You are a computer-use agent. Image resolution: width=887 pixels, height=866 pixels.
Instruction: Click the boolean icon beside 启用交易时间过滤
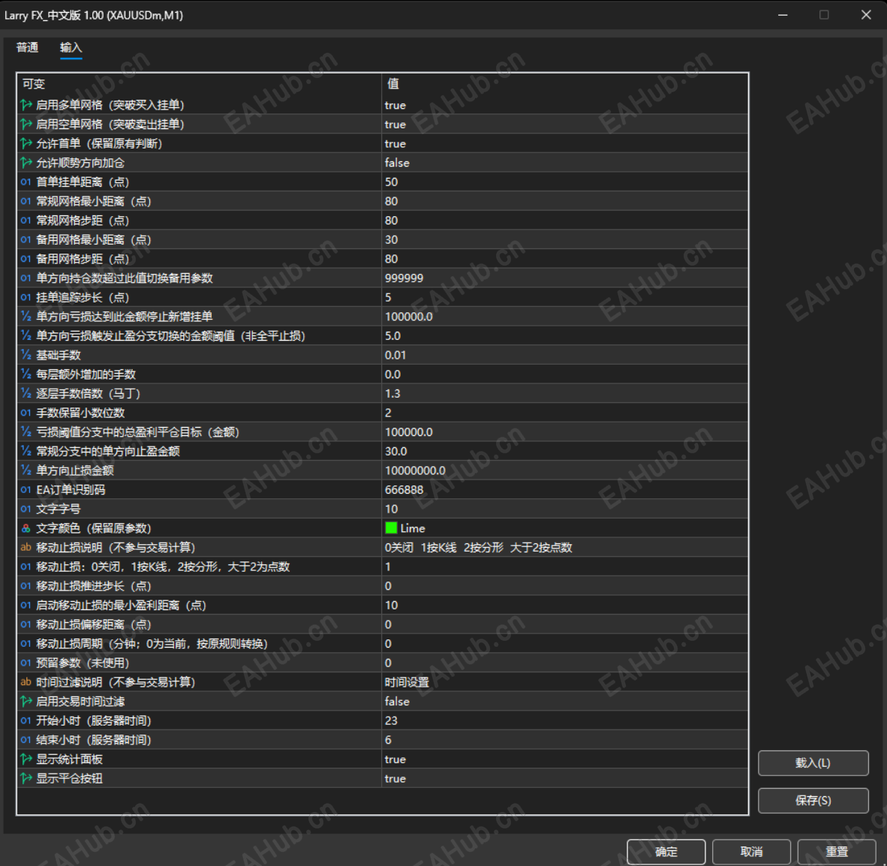pos(26,701)
